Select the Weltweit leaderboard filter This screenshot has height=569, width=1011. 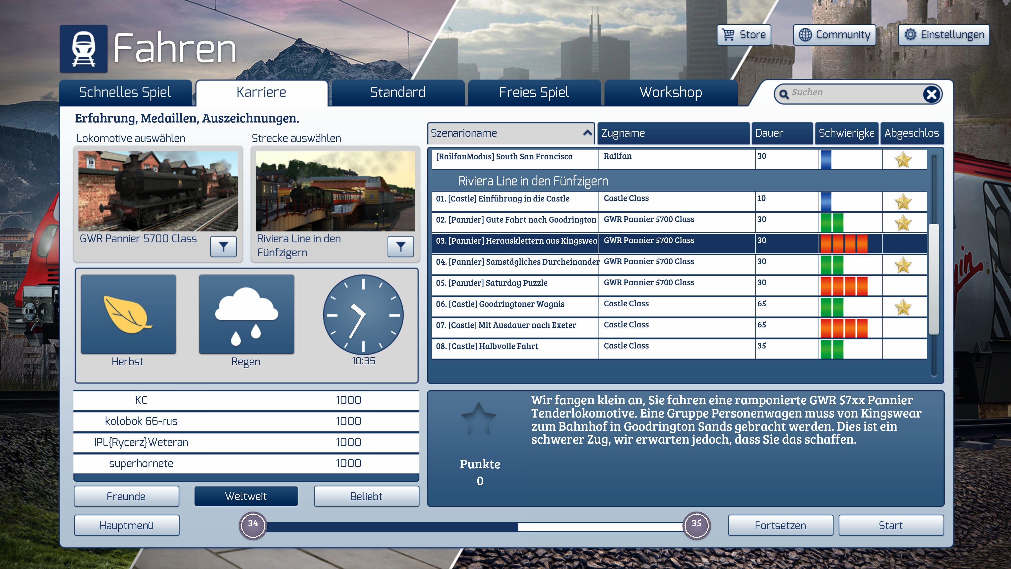(246, 496)
